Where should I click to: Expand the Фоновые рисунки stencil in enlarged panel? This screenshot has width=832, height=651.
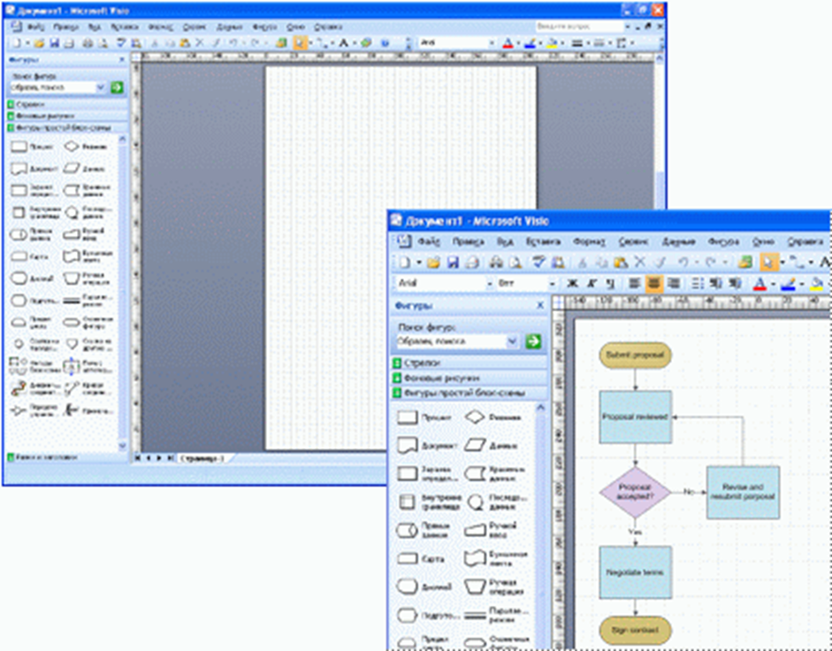[x=469, y=378]
